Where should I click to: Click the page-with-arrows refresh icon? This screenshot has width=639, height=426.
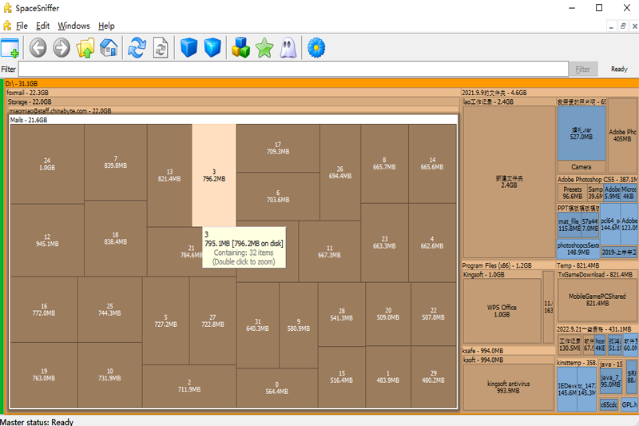(x=161, y=48)
